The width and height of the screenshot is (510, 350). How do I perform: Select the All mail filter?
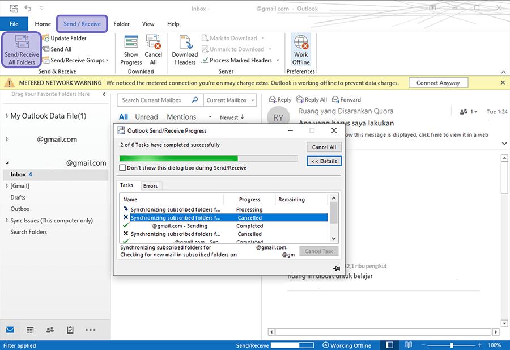pos(124,117)
